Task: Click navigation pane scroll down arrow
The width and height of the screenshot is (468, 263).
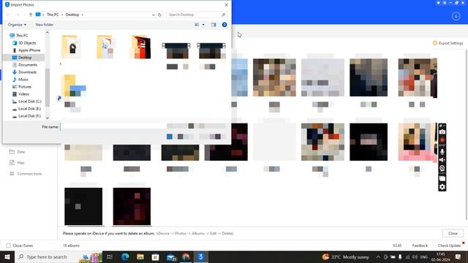Action: point(47,118)
